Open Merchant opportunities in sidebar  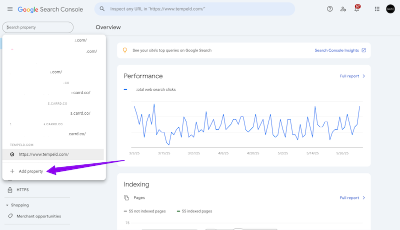(39, 216)
